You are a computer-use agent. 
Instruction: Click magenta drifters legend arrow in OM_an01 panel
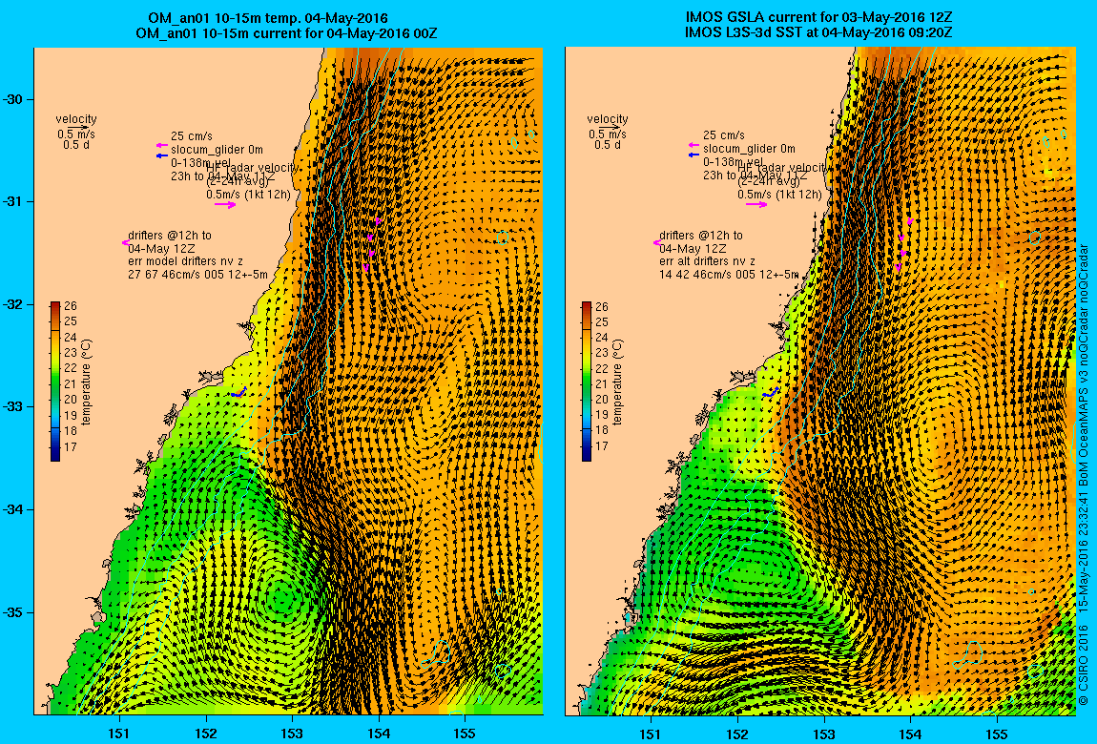[126, 242]
